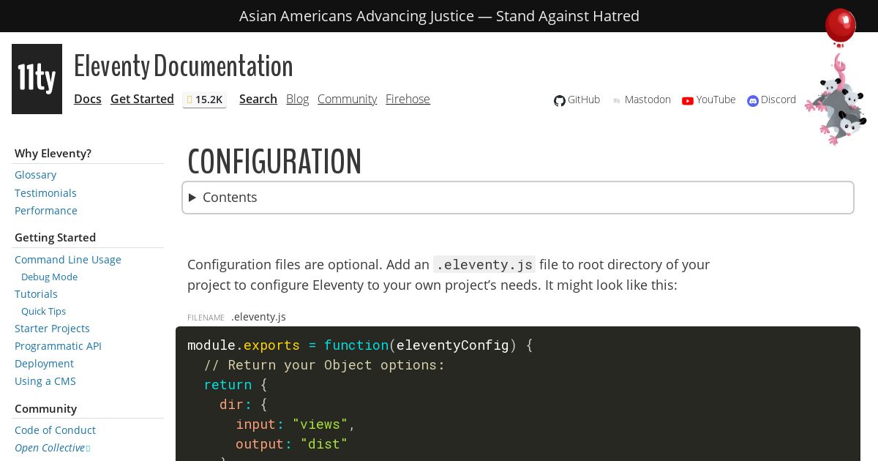Click the possum mascot illustration
The image size is (878, 461).
click(838, 103)
